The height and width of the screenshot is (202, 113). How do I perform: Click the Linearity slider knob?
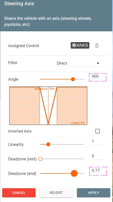pyautogui.click(x=48, y=144)
